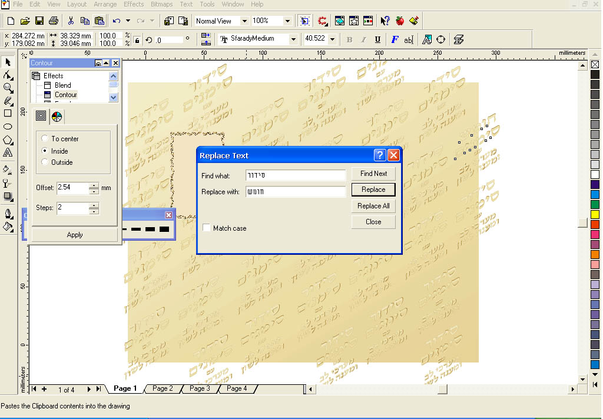The height and width of the screenshot is (419, 603).
Task: Click Apply in Contour docker
Action: click(75, 235)
